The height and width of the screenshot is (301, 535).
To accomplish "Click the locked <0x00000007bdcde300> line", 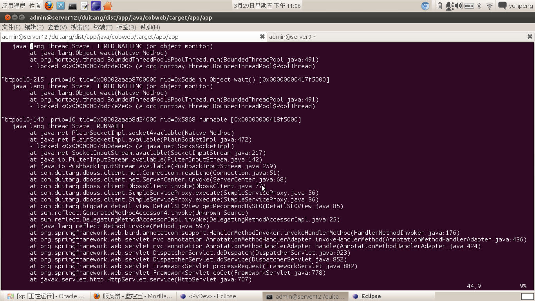I will coord(172,66).
